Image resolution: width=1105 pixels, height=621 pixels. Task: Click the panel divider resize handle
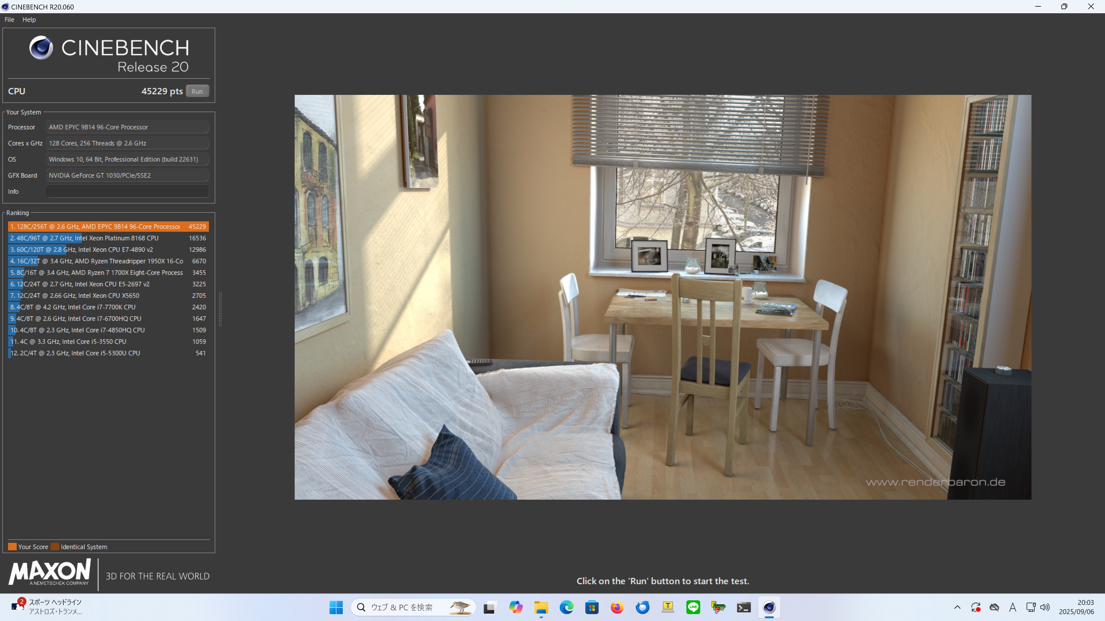[220, 309]
